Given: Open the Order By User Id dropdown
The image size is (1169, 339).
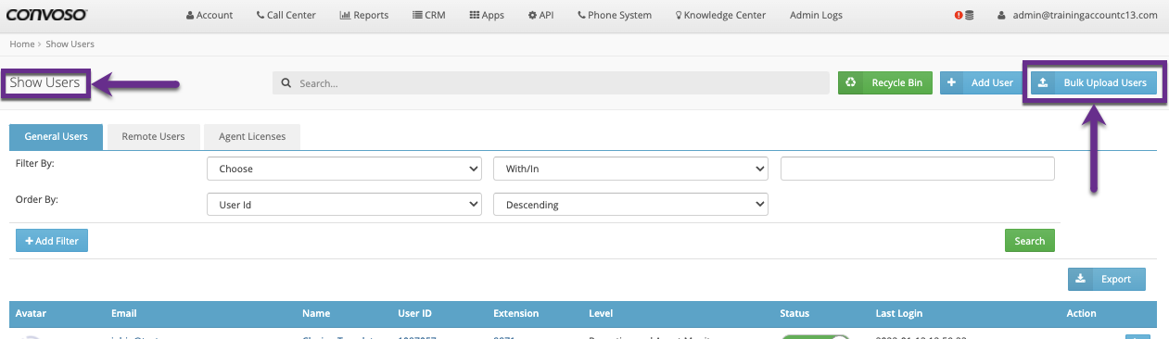Looking at the screenshot, I should [344, 205].
